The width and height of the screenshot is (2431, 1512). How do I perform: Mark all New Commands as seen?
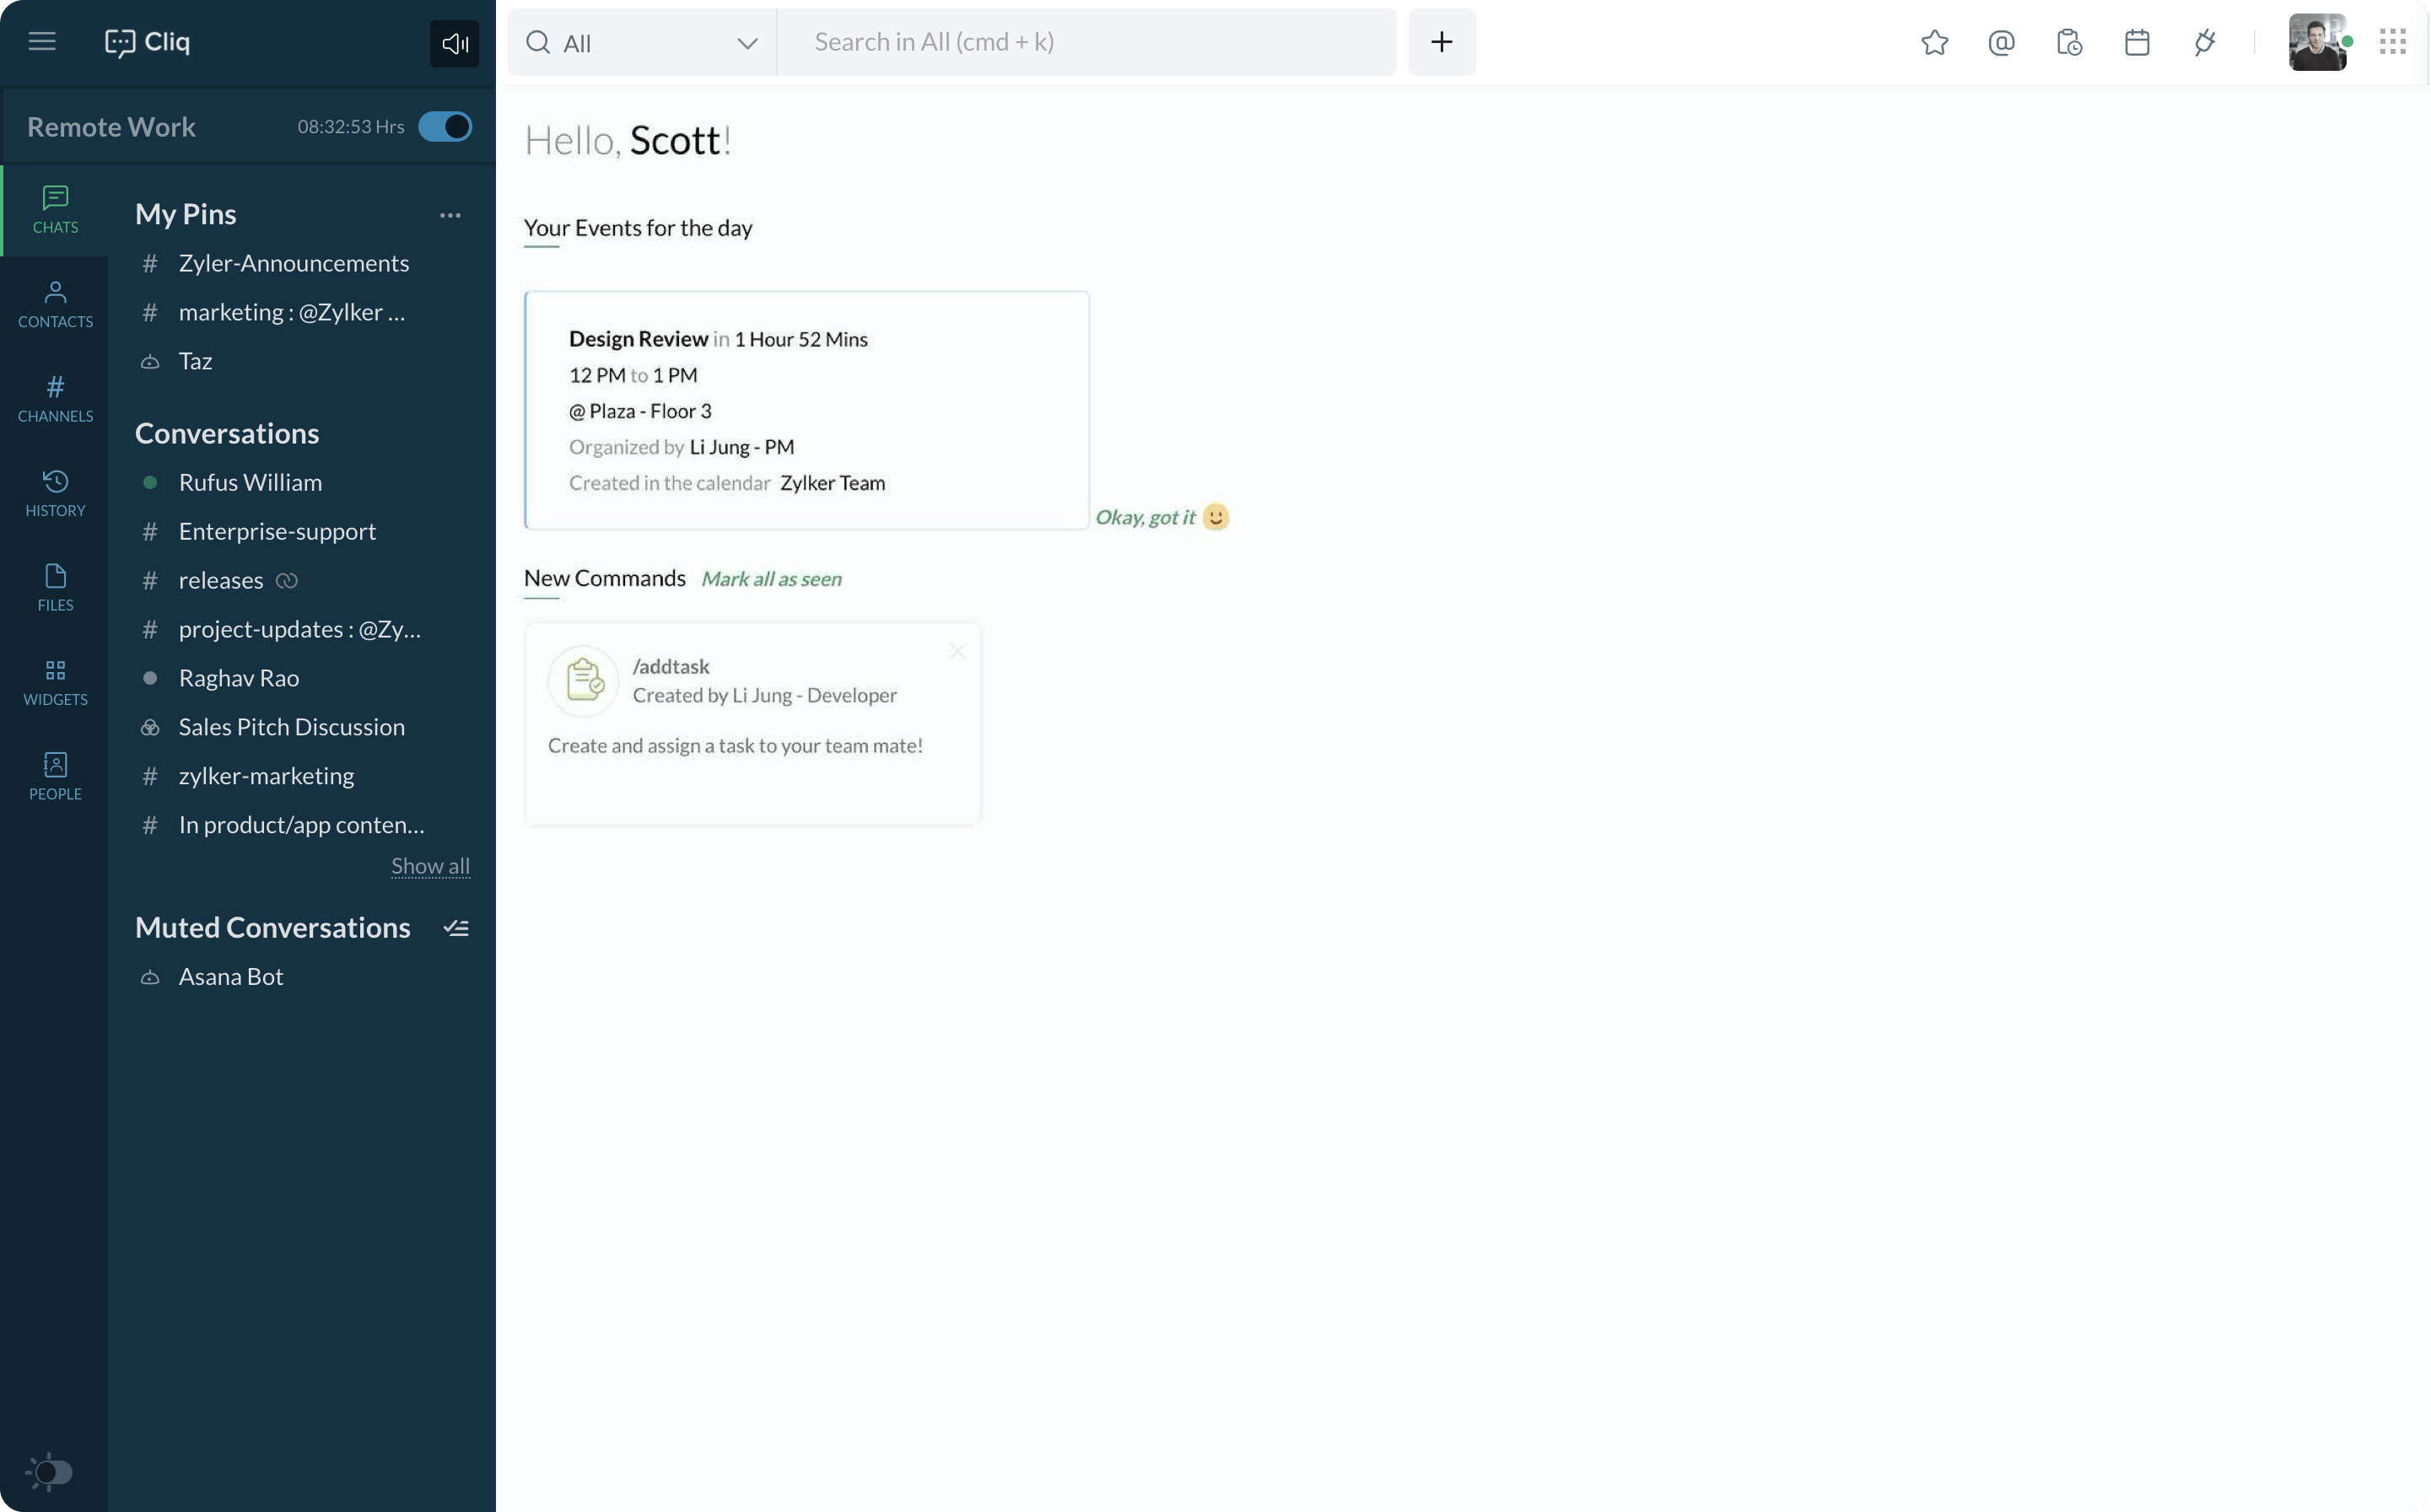point(768,578)
